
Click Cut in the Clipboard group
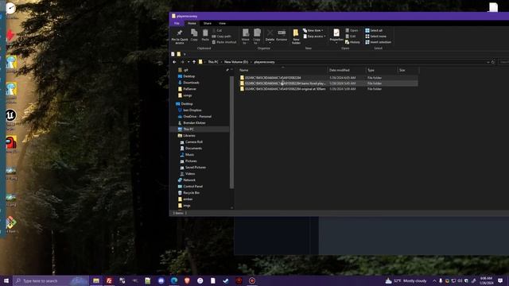point(217,30)
